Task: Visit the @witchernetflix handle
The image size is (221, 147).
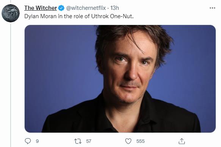Action: coord(86,8)
